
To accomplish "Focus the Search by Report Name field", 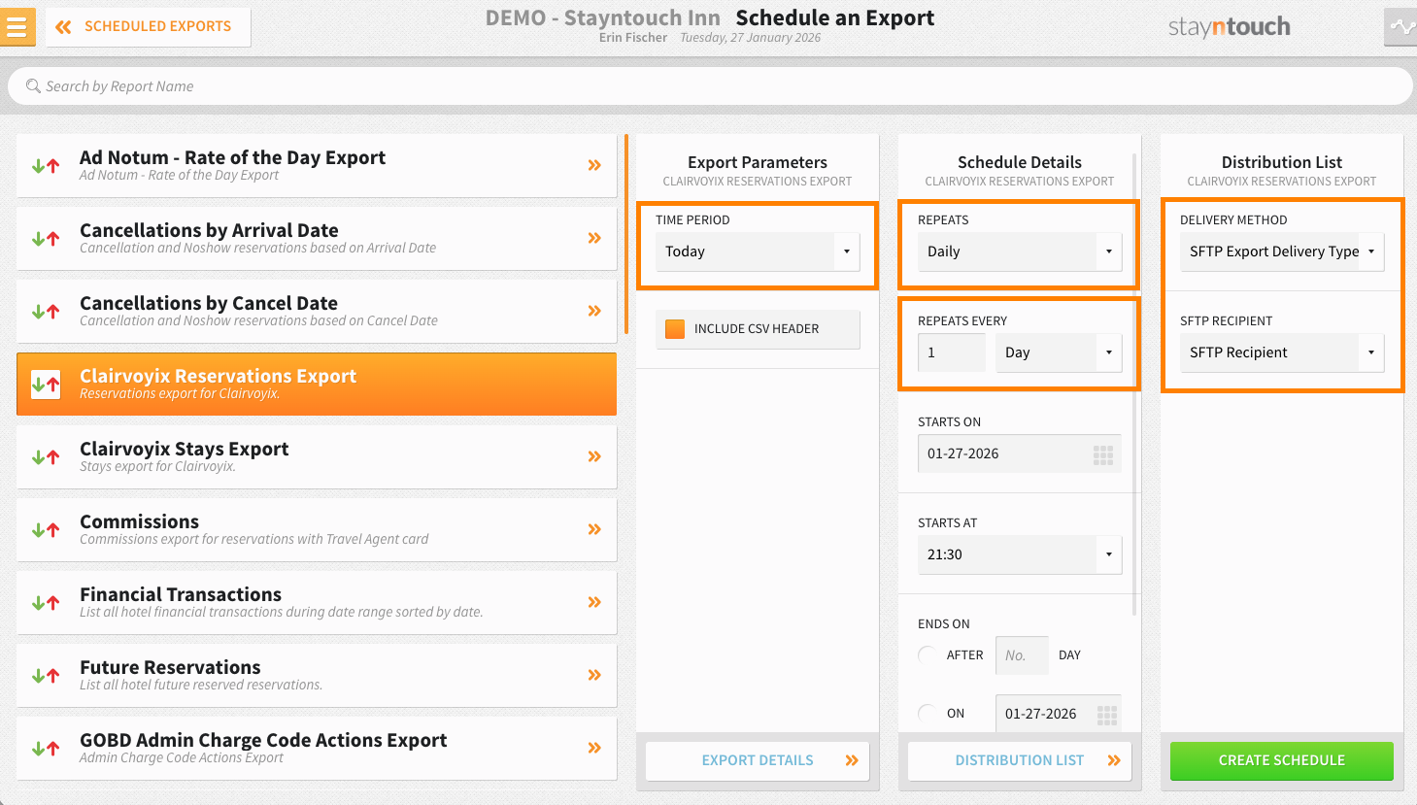I will (x=710, y=86).
